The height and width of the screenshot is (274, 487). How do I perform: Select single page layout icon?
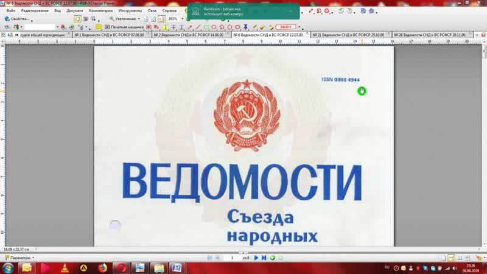coord(444,258)
